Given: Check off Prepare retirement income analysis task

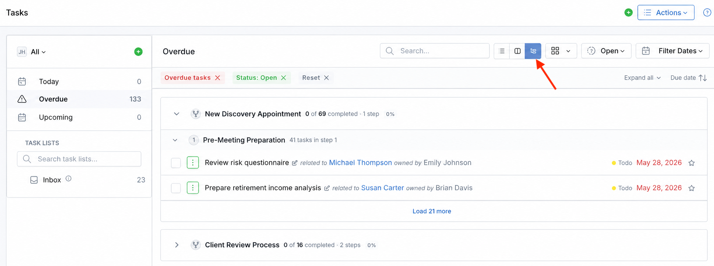Looking at the screenshot, I should [176, 188].
